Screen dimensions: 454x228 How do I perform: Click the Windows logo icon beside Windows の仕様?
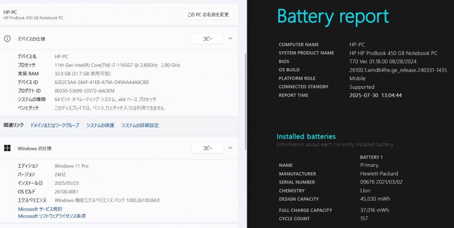[x=7, y=148]
